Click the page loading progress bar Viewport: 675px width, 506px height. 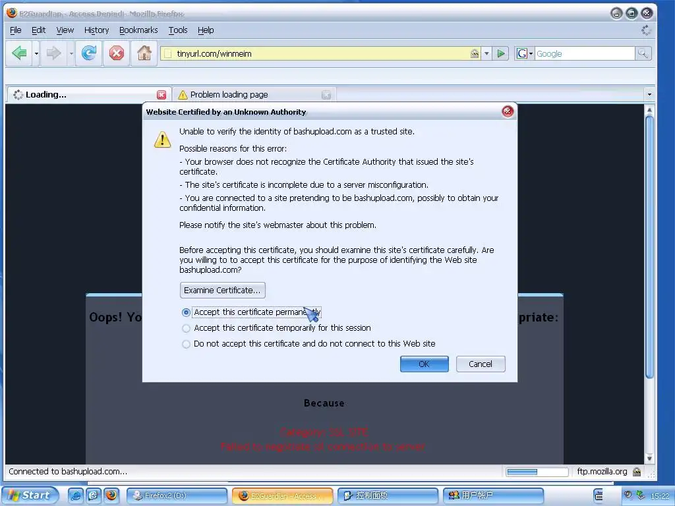click(537, 472)
